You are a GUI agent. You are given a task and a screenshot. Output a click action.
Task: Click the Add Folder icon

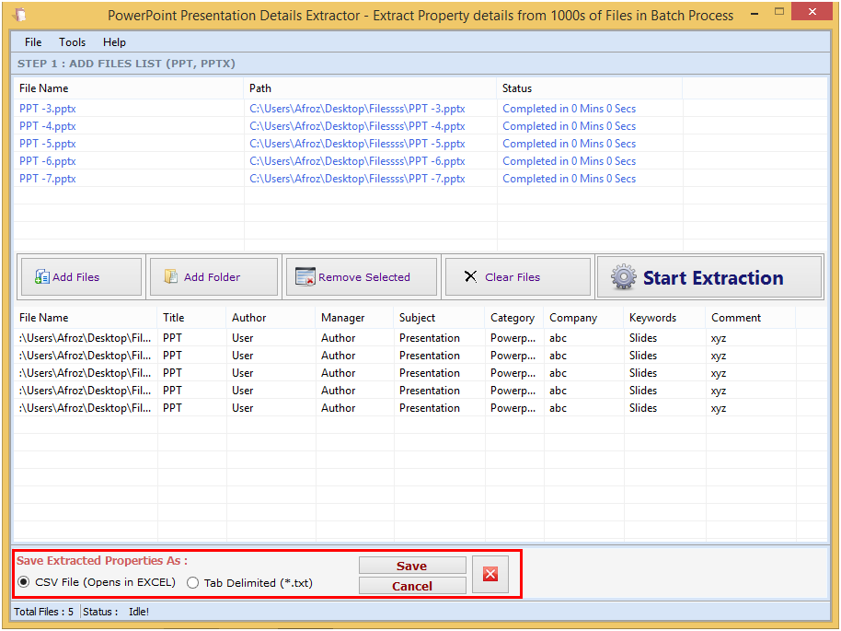point(170,276)
